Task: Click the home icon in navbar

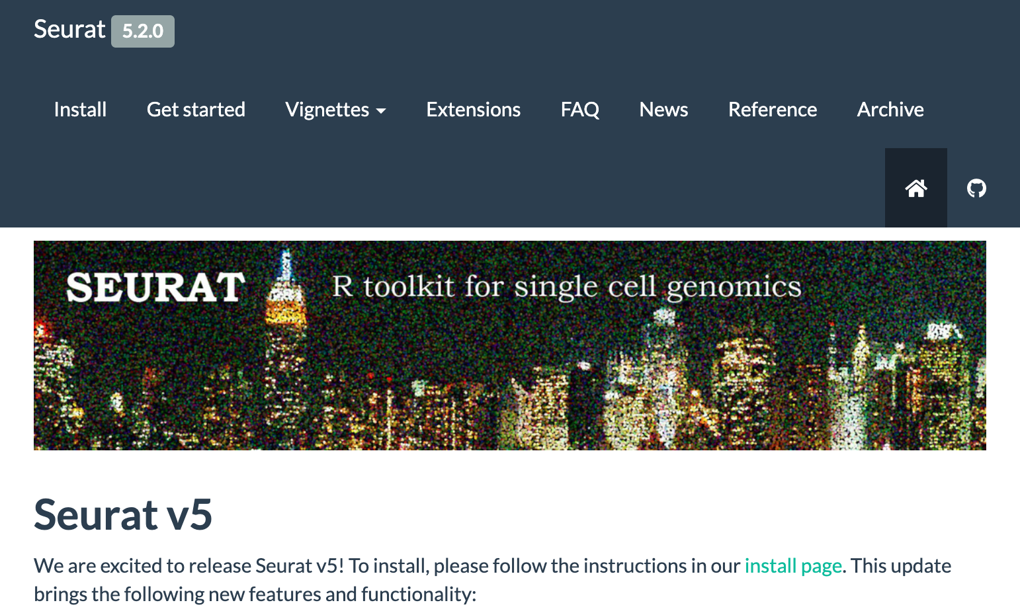Action: (915, 188)
